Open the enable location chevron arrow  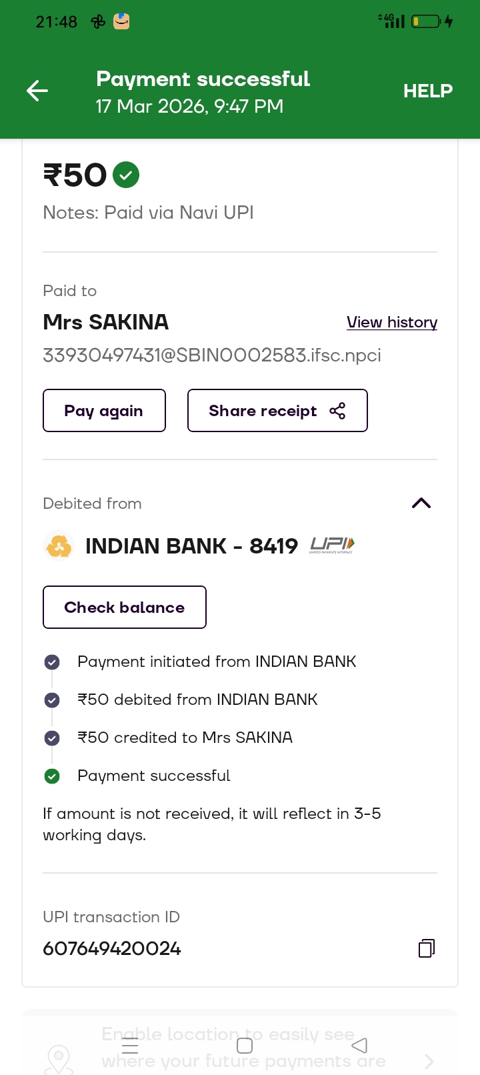click(x=429, y=1060)
